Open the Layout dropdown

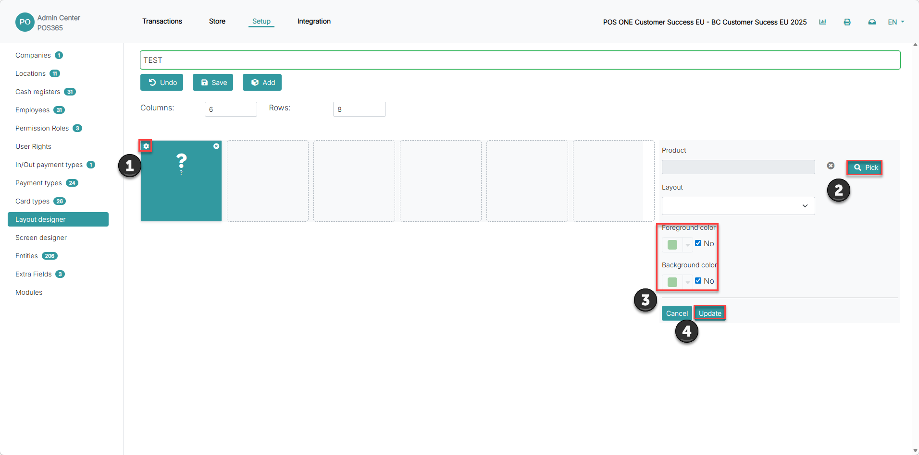(738, 206)
